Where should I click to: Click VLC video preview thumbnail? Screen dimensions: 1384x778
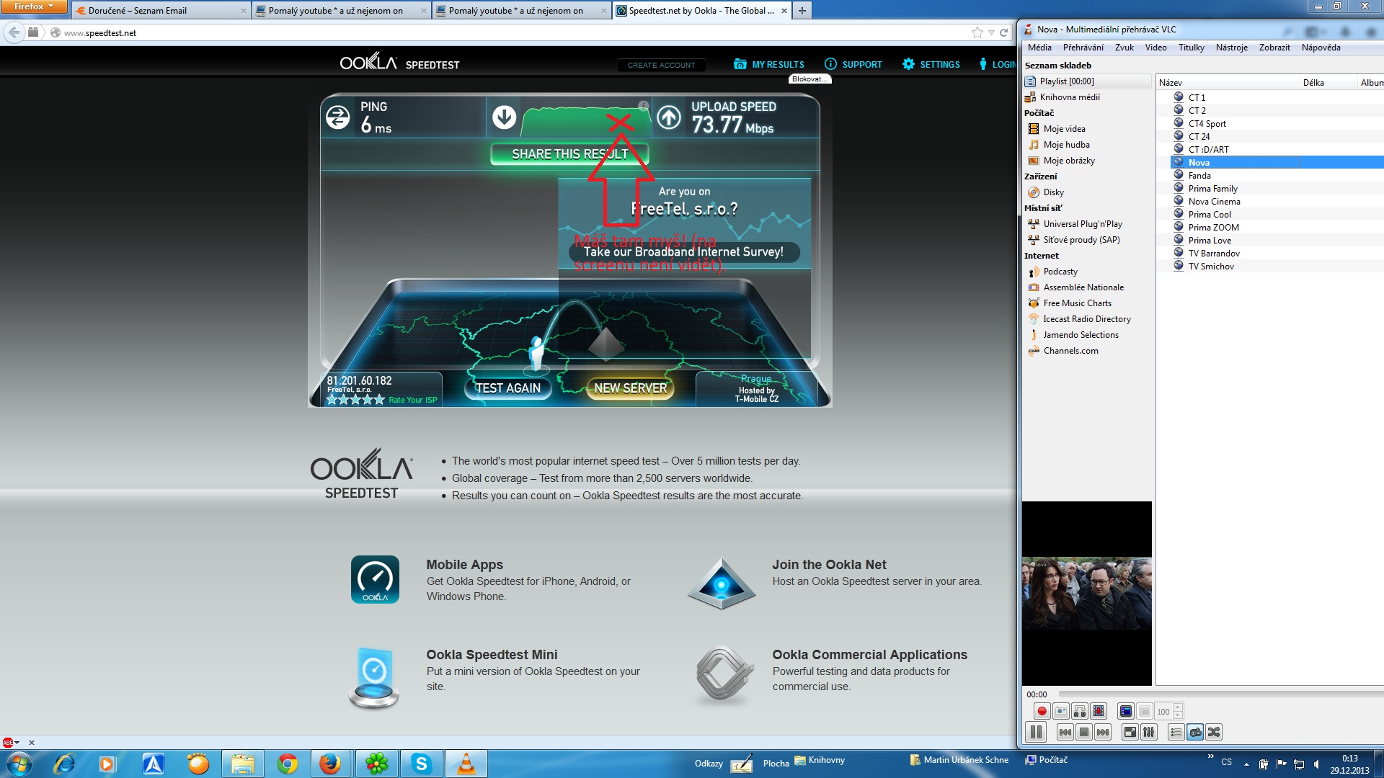click(x=1086, y=593)
